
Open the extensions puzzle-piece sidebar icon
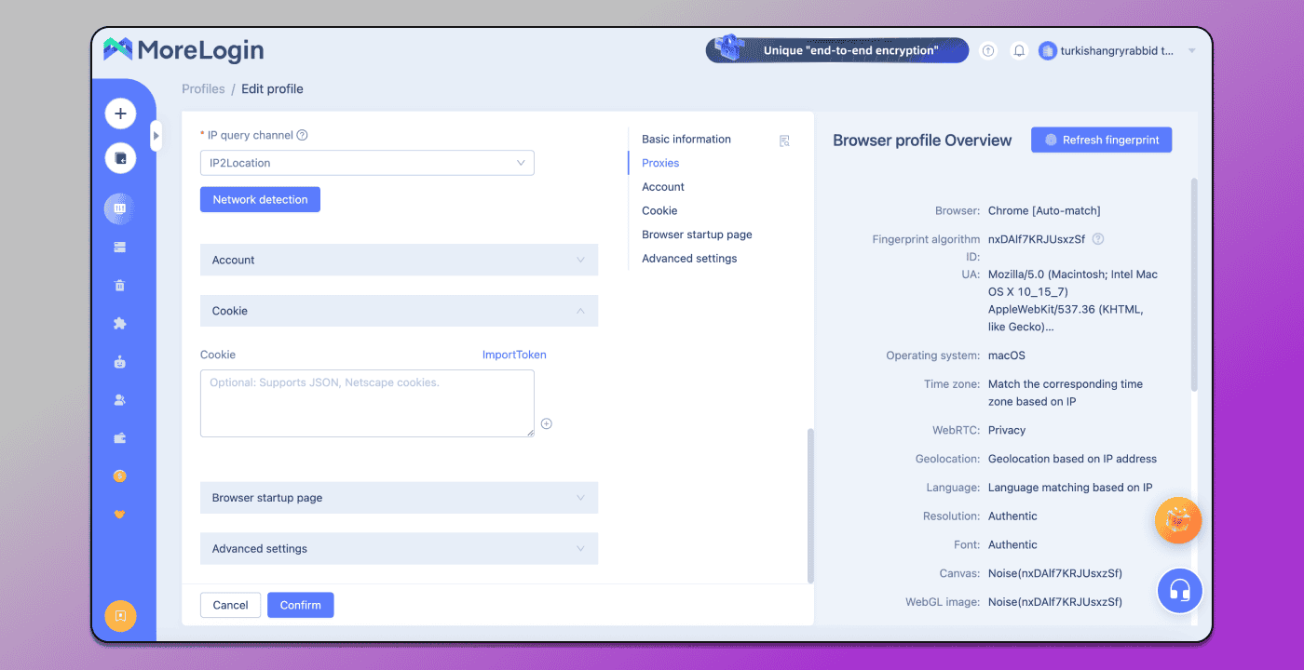point(119,324)
